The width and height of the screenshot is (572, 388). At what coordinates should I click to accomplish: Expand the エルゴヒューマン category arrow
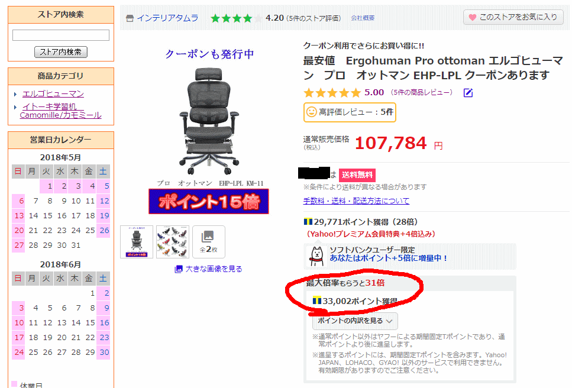(15, 94)
